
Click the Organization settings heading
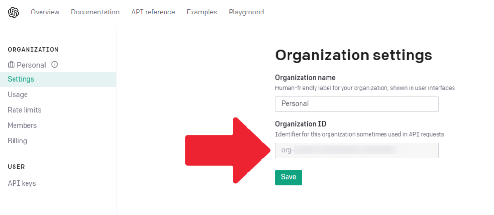[353, 55]
